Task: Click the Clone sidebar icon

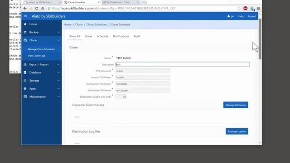Action: click(x=25, y=40)
